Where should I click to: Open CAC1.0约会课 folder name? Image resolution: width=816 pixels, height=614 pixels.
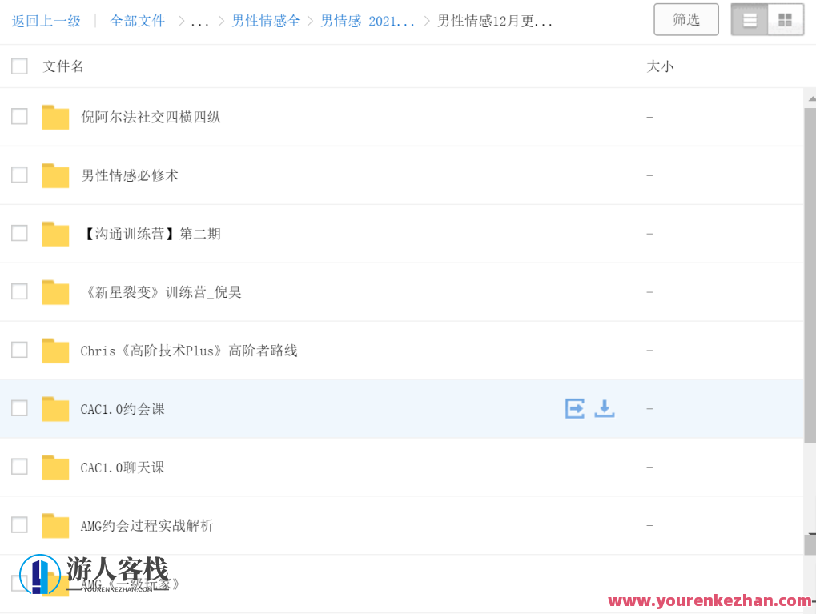123,409
